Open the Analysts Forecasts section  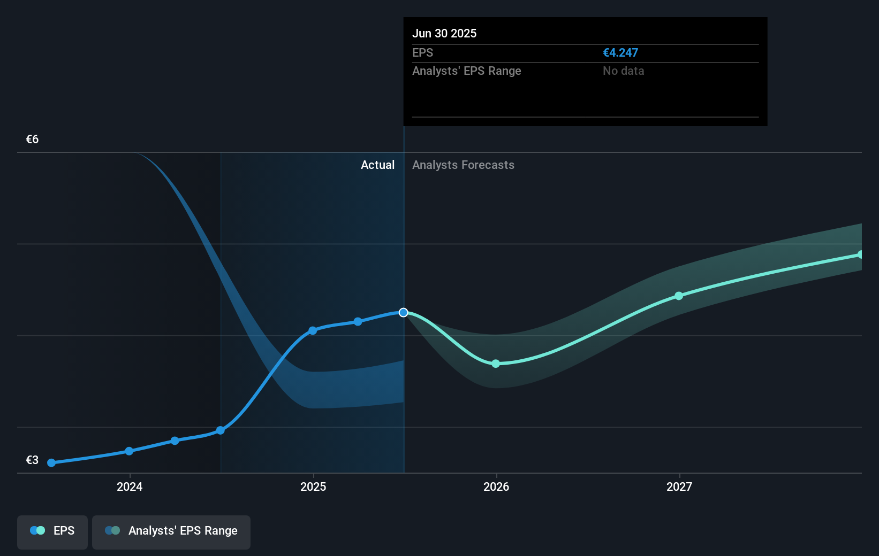pyautogui.click(x=463, y=165)
